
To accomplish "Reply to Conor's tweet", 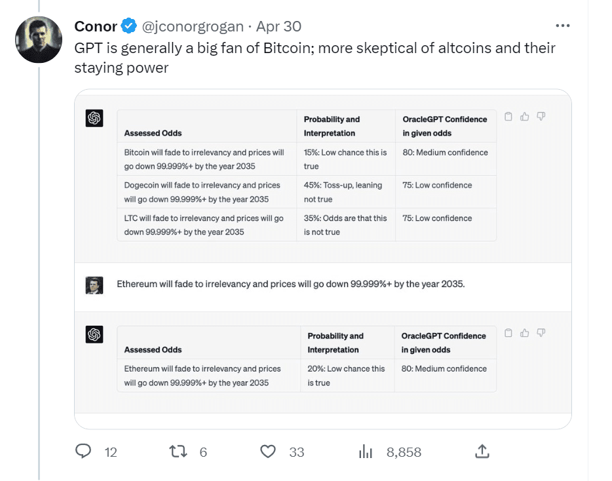I will [84, 452].
